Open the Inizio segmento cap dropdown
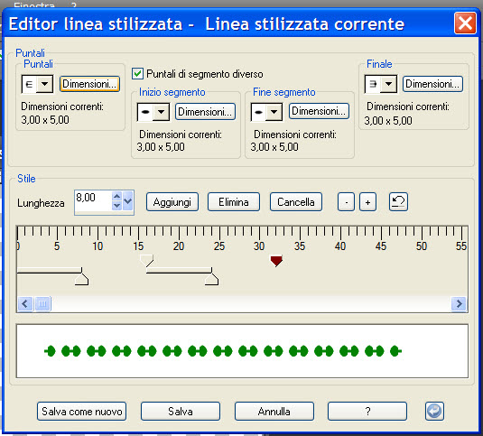483x436 pixels. (161, 112)
